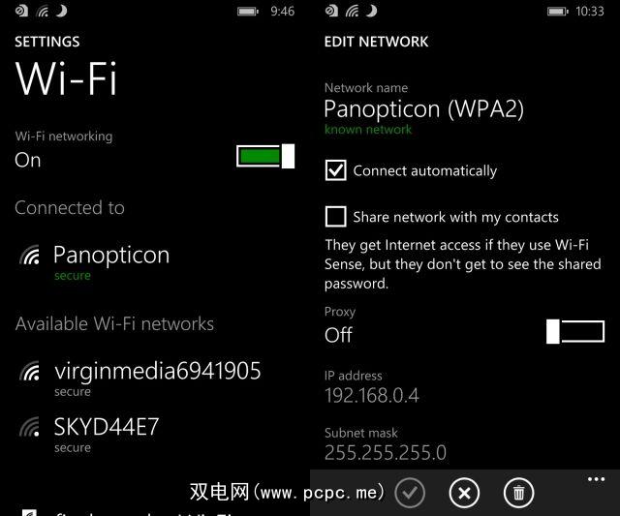Image resolution: width=620 pixels, height=516 pixels.
Task: Tap virginmedia6941905 signal strength icon
Action: tap(30, 371)
